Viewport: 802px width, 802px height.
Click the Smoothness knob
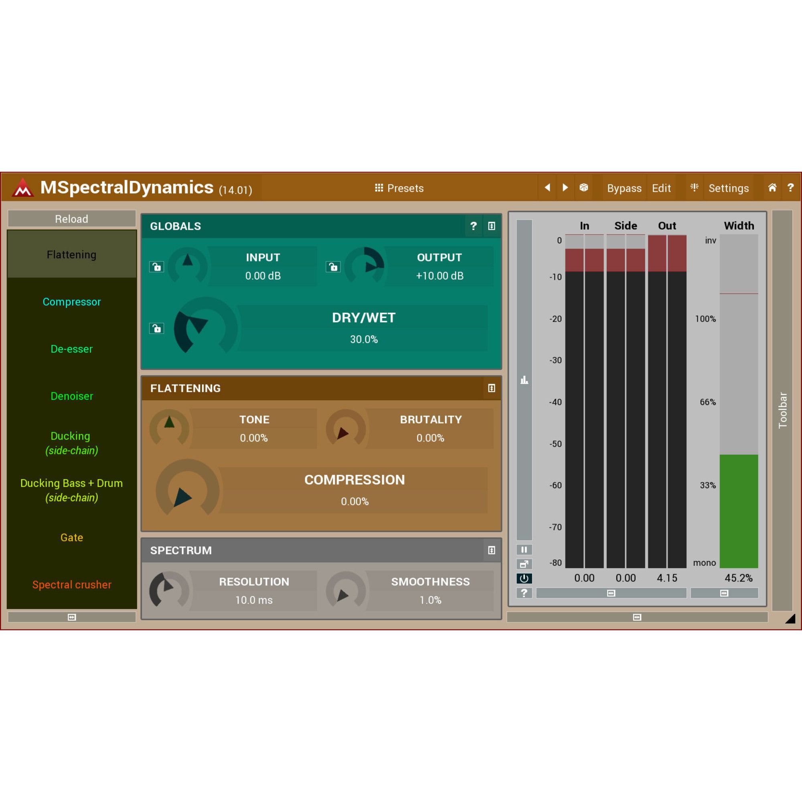(346, 590)
